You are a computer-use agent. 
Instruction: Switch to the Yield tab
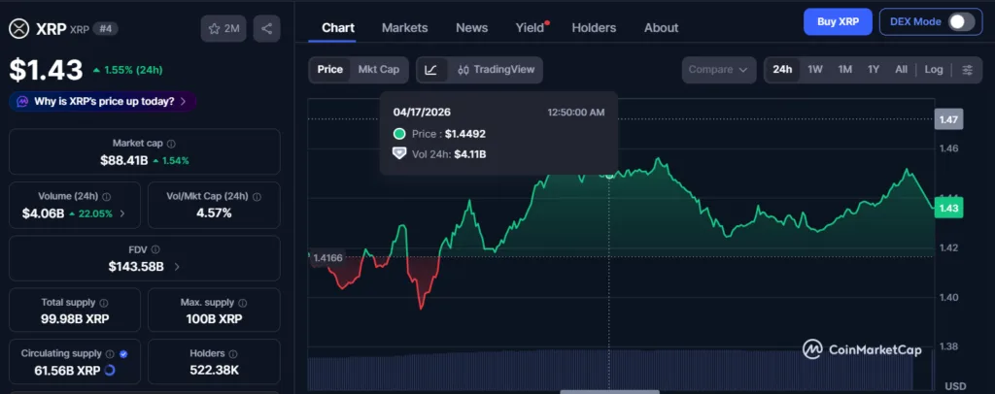[531, 28]
